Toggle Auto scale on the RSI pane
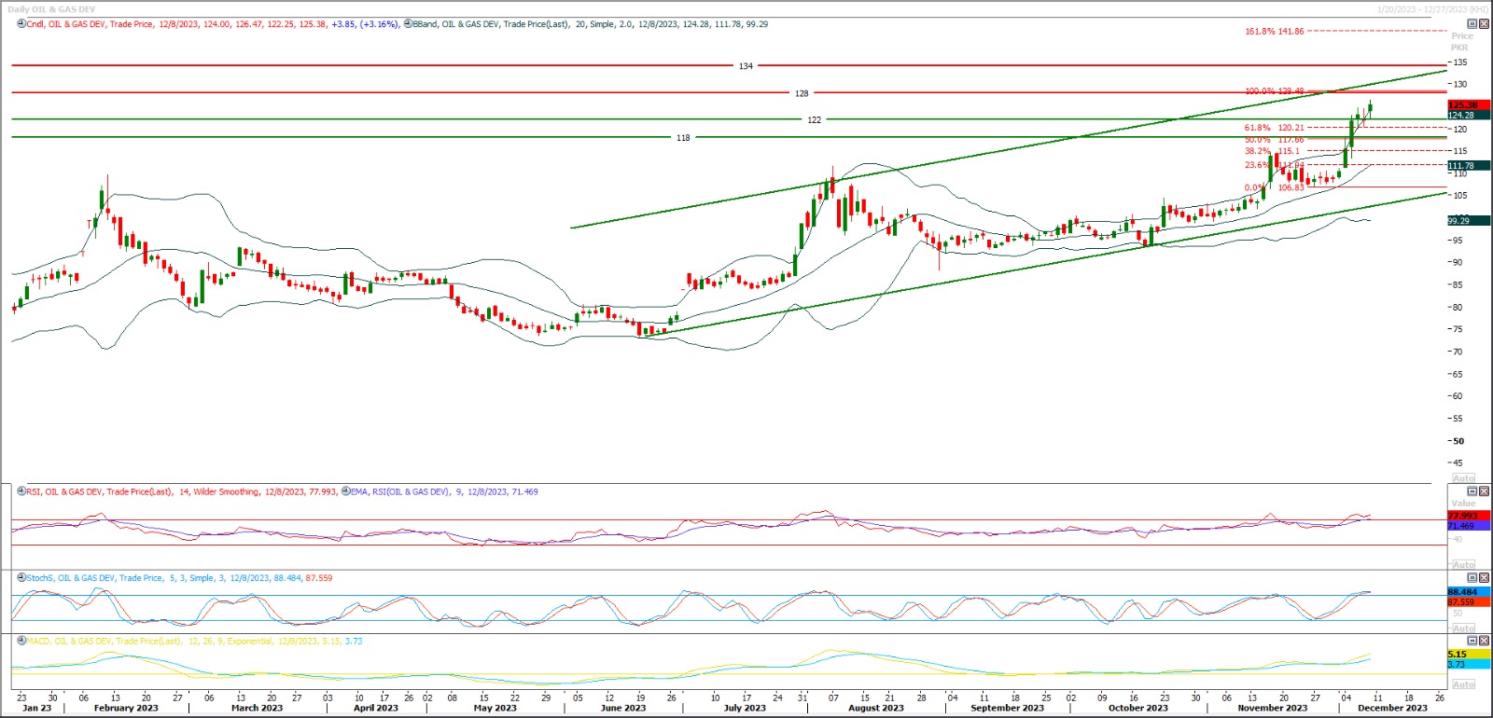 click(x=1463, y=565)
